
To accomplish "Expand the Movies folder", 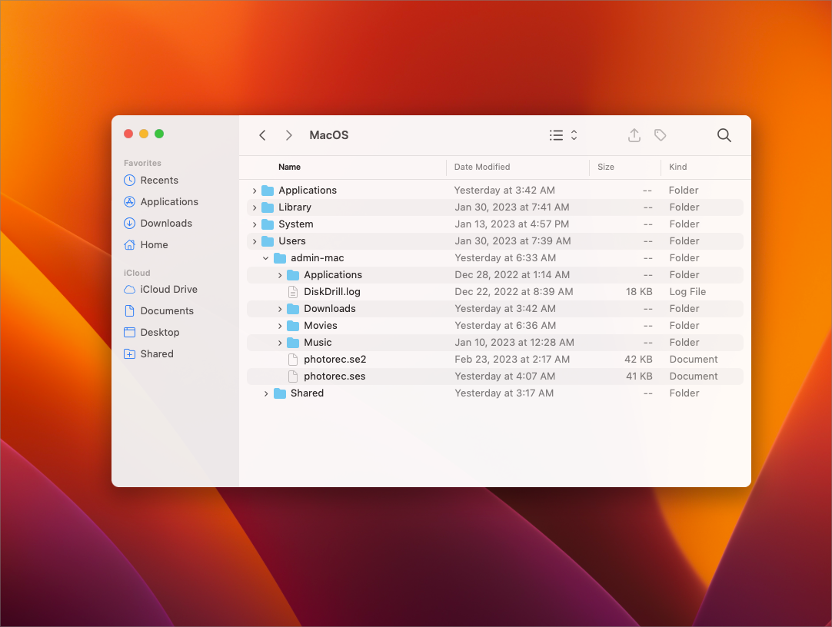I will [x=280, y=326].
